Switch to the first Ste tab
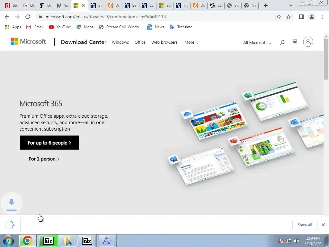This screenshot has width=329, height=247. coord(11,5)
